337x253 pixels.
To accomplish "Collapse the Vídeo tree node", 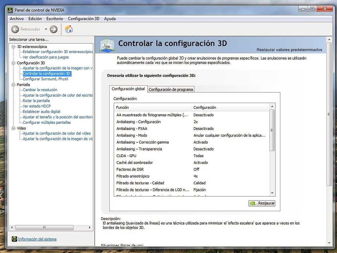I will (14, 128).
